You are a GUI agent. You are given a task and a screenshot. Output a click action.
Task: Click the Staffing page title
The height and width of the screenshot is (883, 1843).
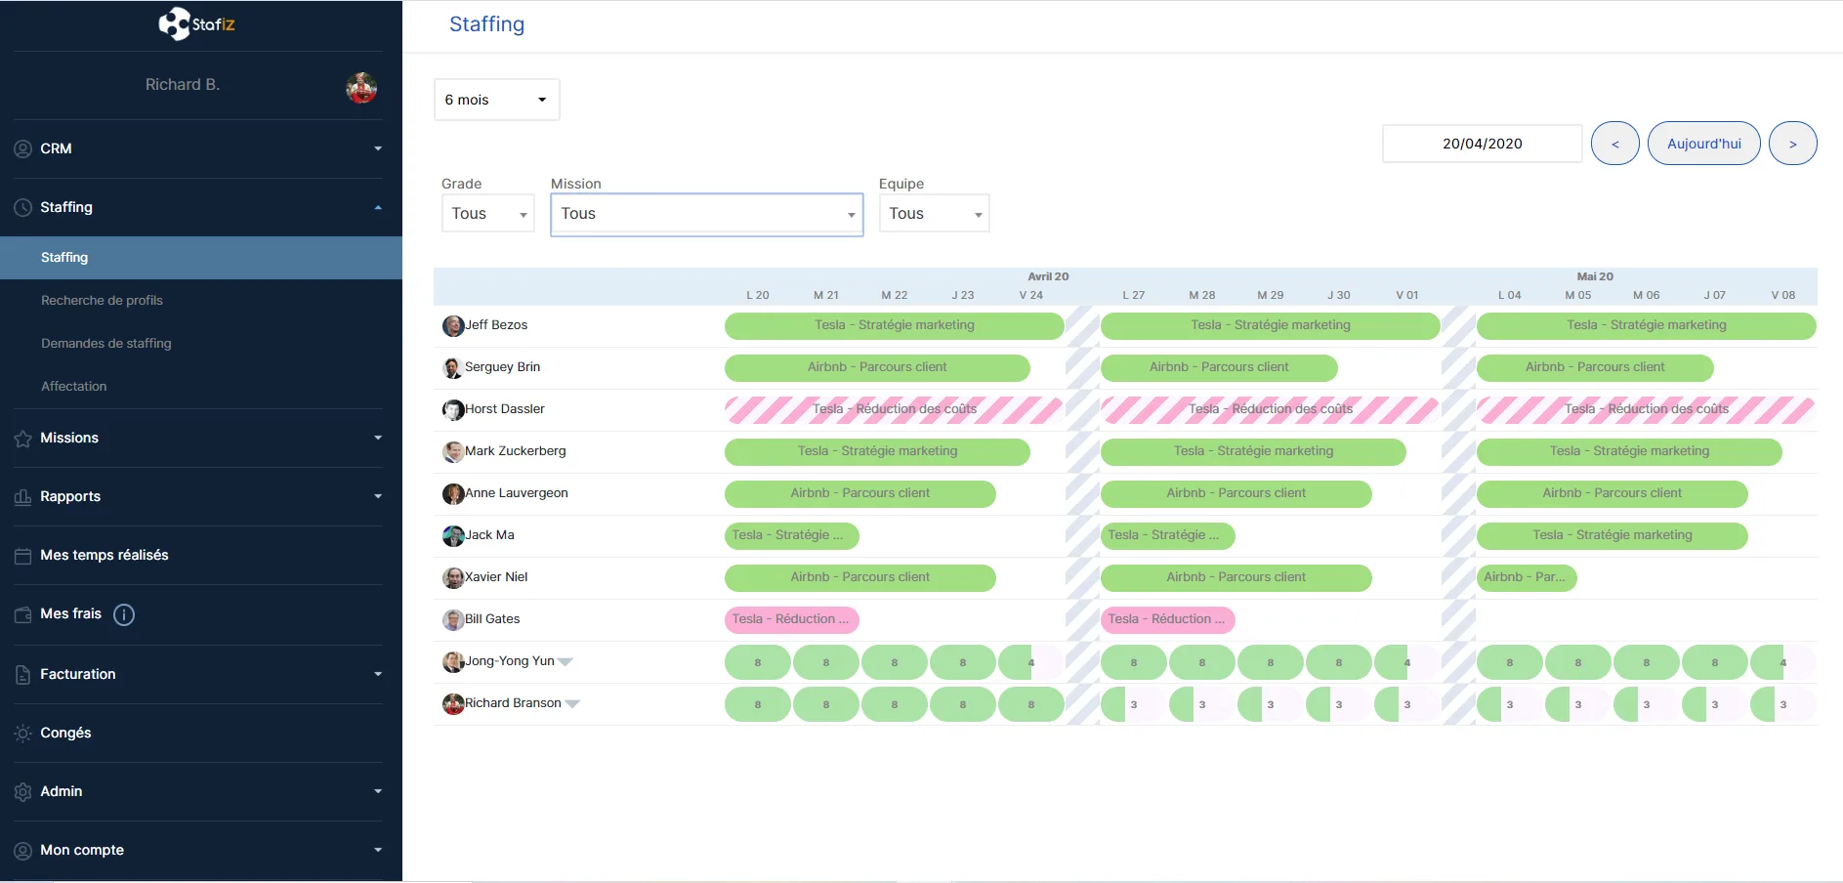click(x=486, y=24)
